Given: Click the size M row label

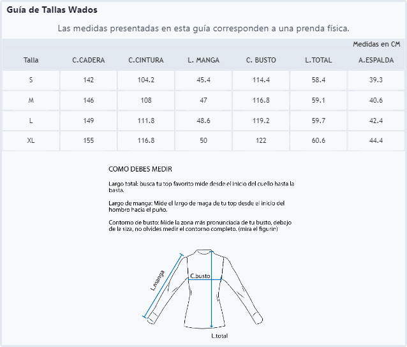Looking at the screenshot, I should coord(31,100).
